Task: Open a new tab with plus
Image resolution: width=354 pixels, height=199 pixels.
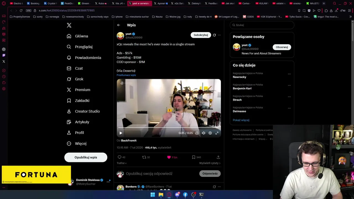Action: tap(324, 3)
